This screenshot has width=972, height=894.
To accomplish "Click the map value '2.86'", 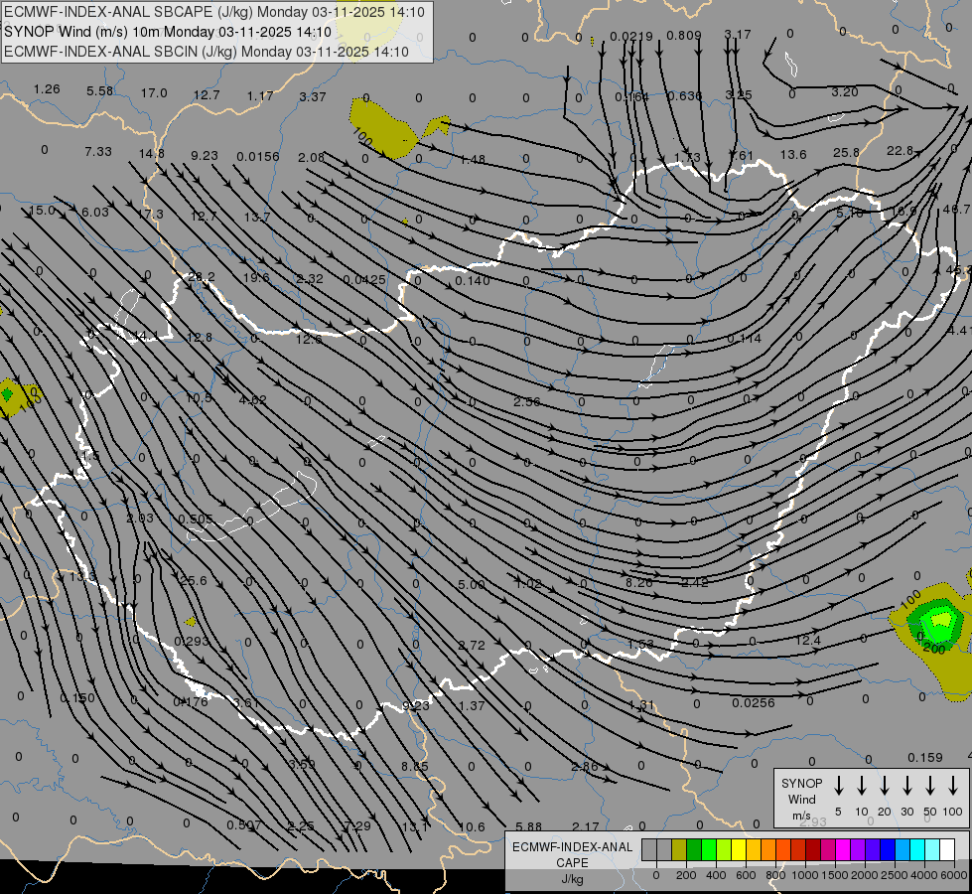I will tap(585, 767).
